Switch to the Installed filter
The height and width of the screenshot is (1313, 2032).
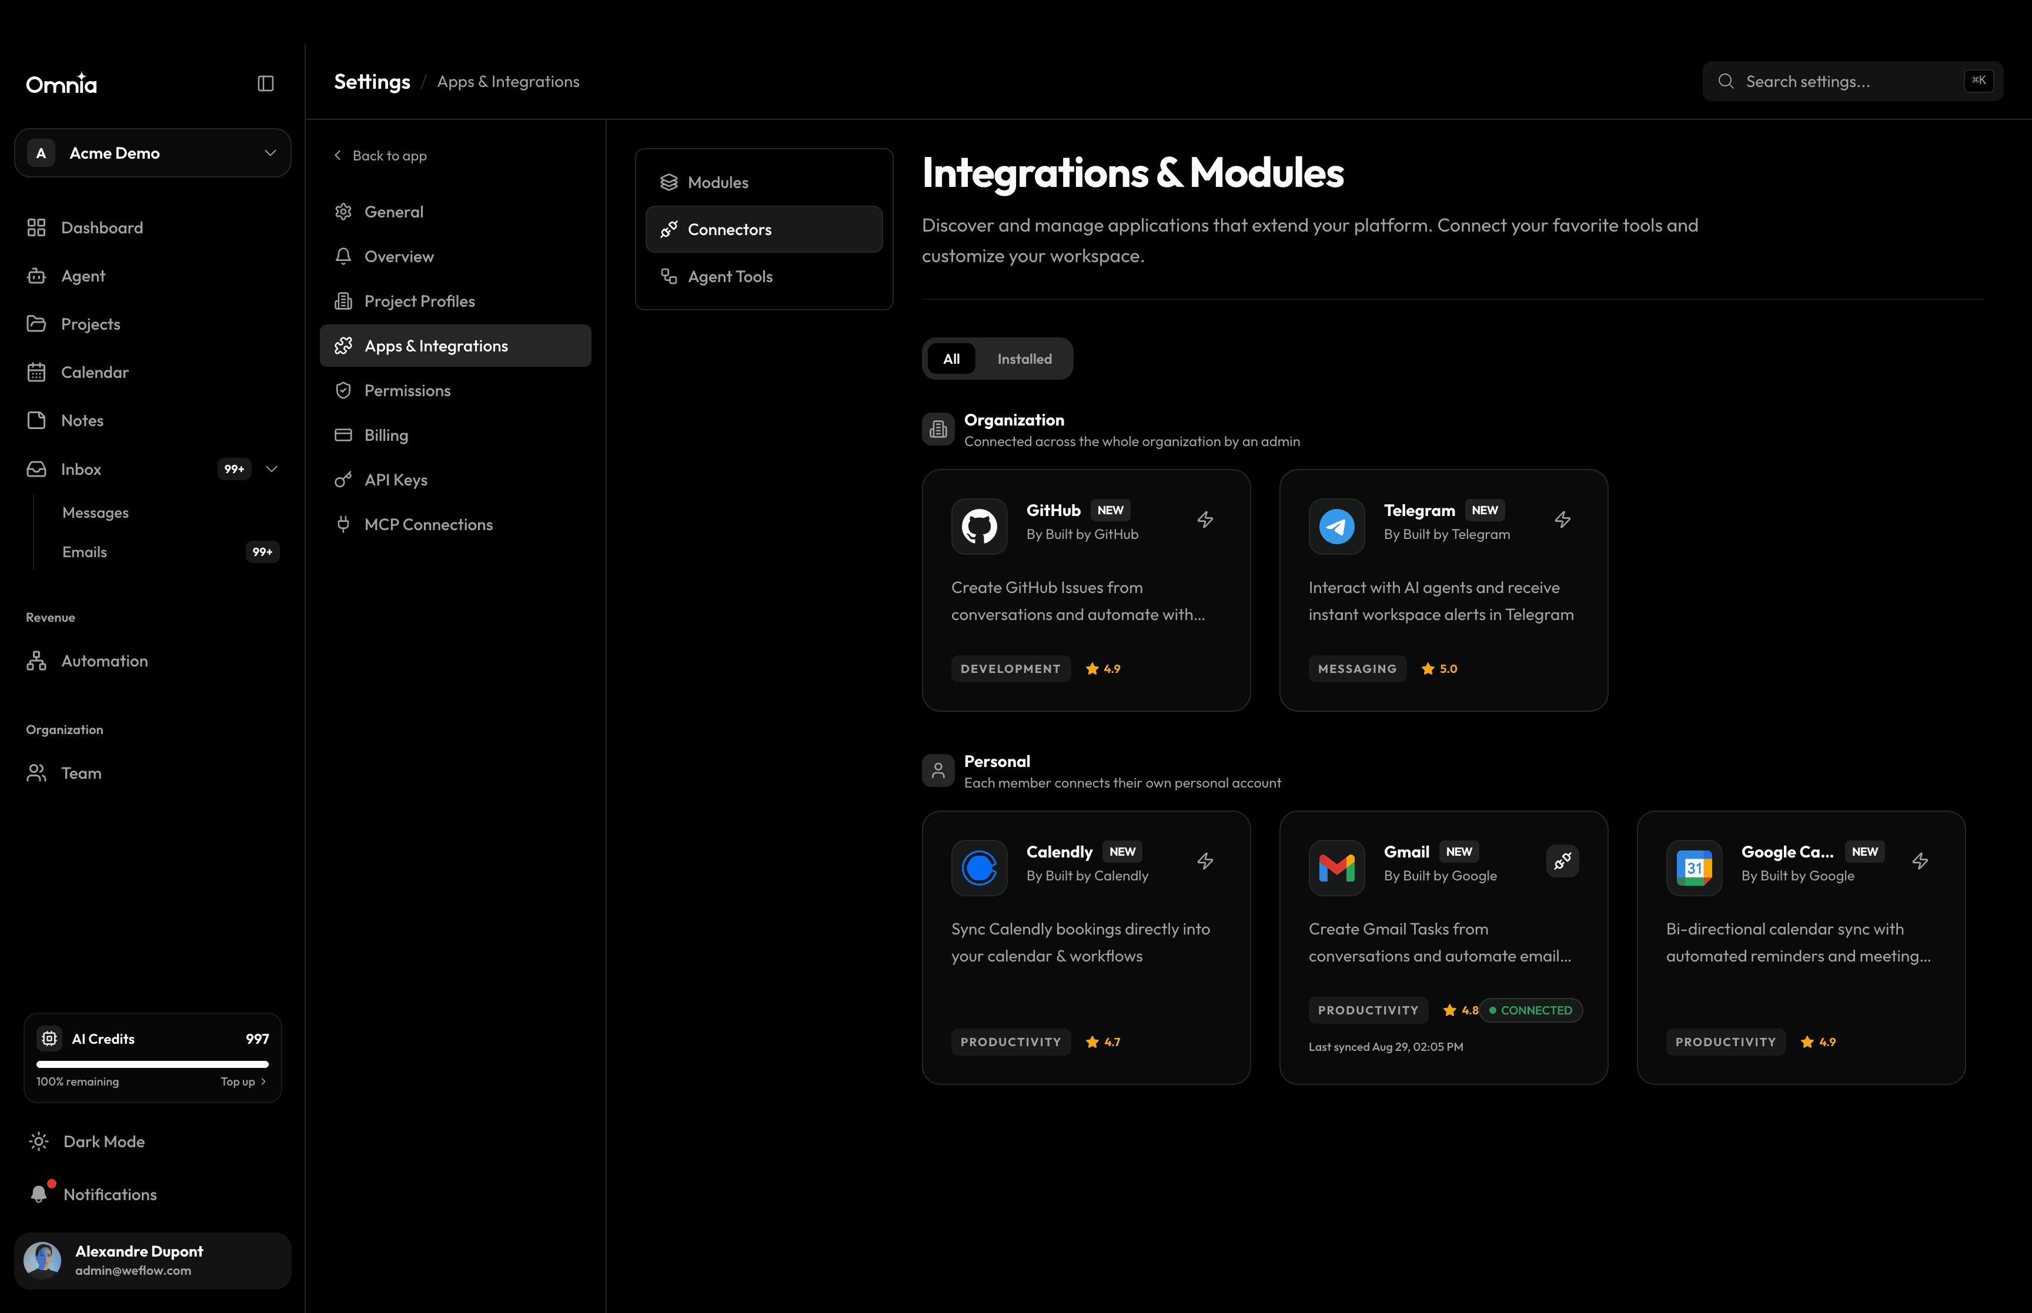[1024, 359]
